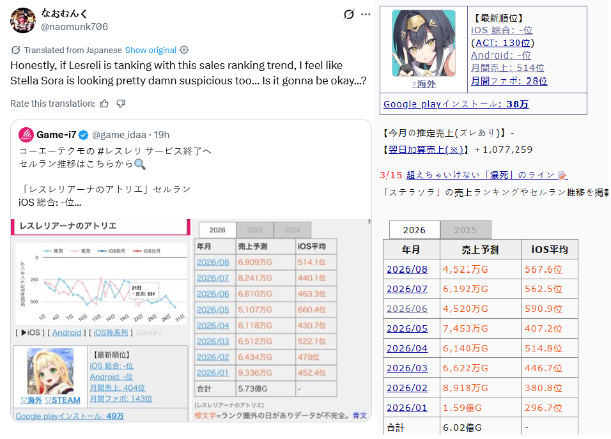Open the three-dot more options menu
Viewport: 611px width, 439px height.
point(366,15)
